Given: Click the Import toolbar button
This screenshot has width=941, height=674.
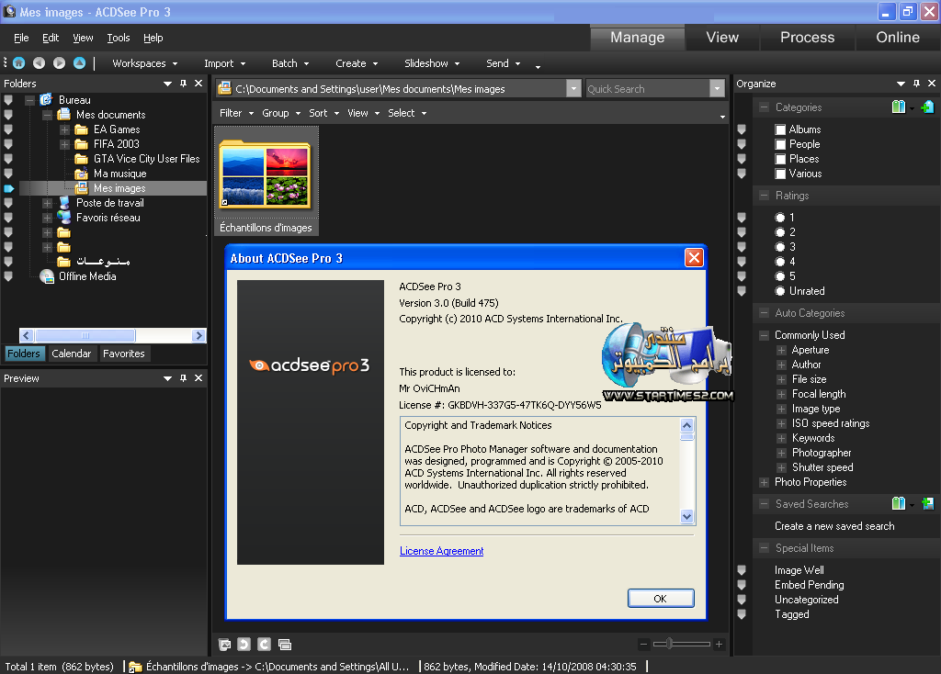Looking at the screenshot, I should coord(225,63).
